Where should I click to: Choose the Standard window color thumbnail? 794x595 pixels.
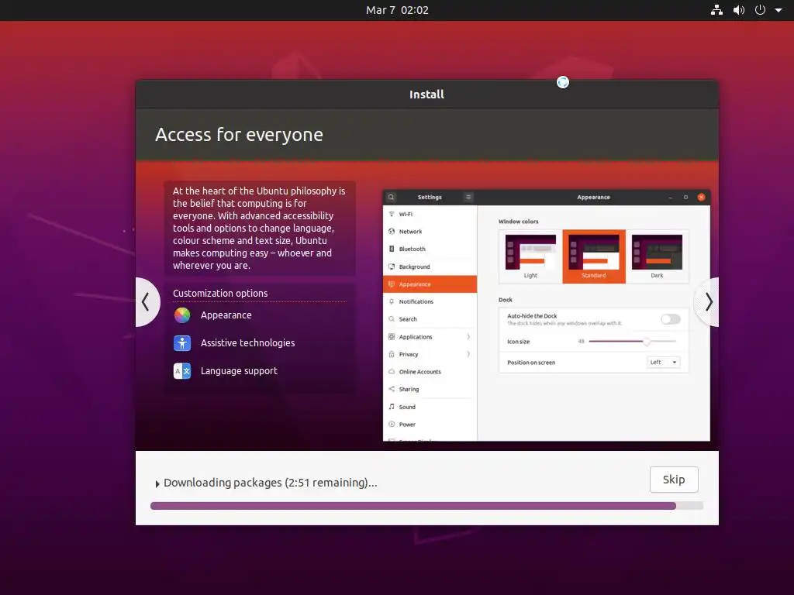pyautogui.click(x=593, y=256)
